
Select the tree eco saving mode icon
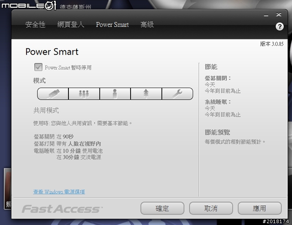(x=146, y=93)
